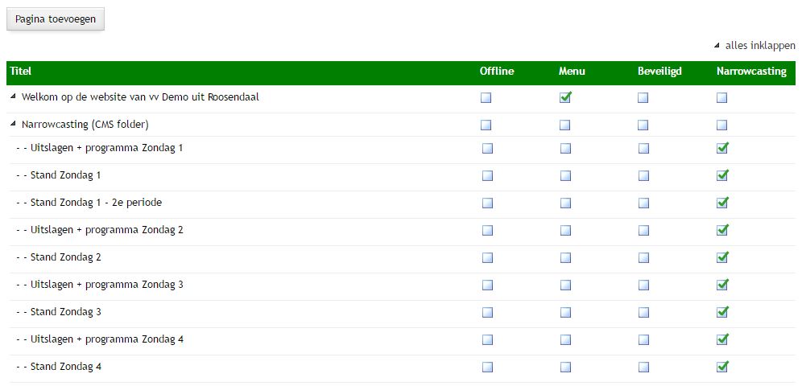Image resolution: width=802 pixels, height=386 pixels.
Task: Check Beveiligd for Uitslagen + programma Zondag 4
Action: (x=643, y=339)
